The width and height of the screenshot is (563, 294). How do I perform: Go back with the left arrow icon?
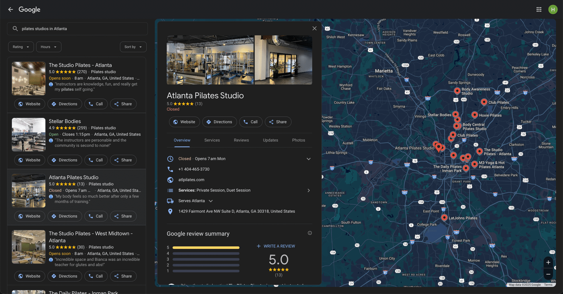pyautogui.click(x=11, y=9)
